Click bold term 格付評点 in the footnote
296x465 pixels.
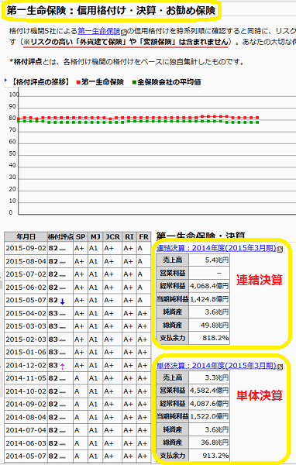pyautogui.click(x=28, y=62)
